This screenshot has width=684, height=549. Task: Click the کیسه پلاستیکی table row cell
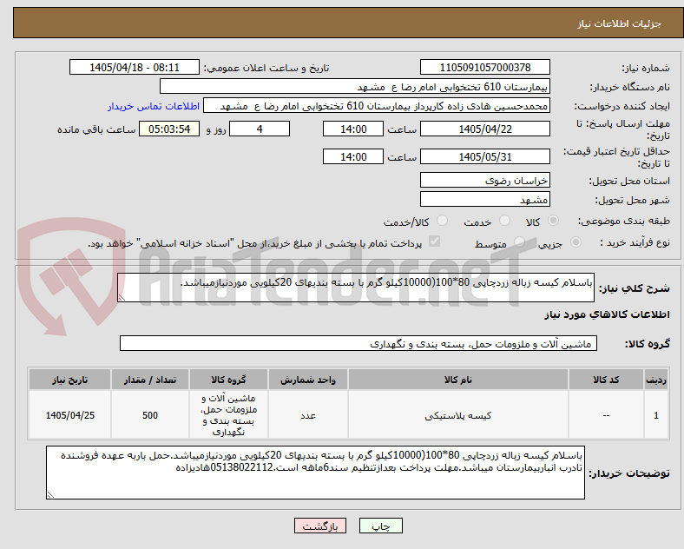click(x=458, y=415)
